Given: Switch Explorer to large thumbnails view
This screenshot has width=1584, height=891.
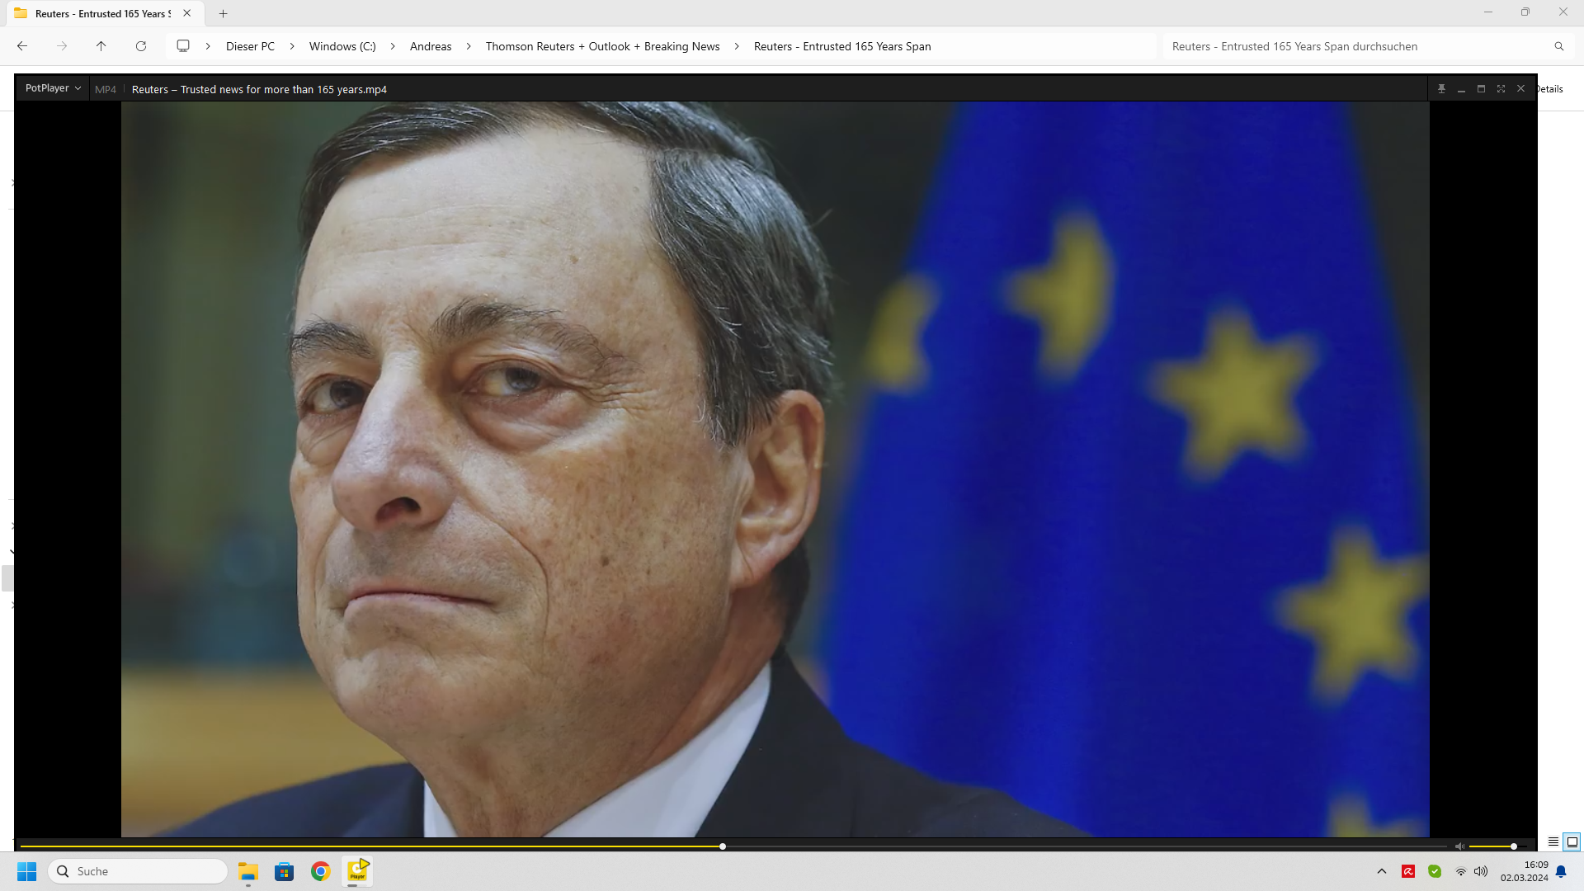Looking at the screenshot, I should click(x=1572, y=841).
